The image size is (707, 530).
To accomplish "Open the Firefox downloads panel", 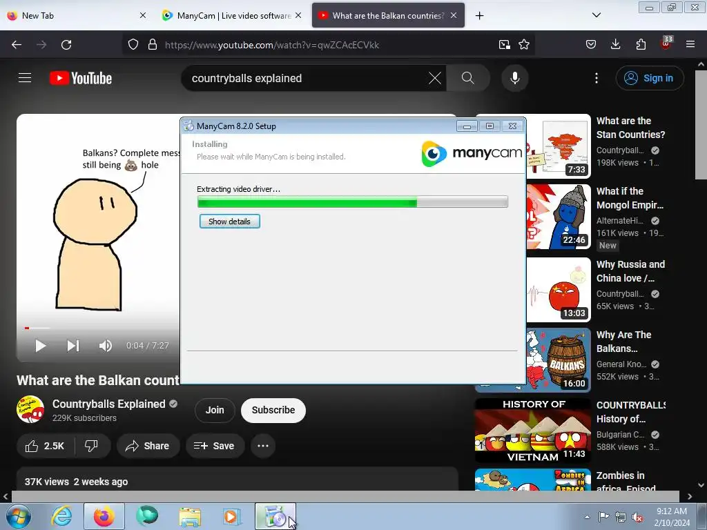I will (x=615, y=45).
